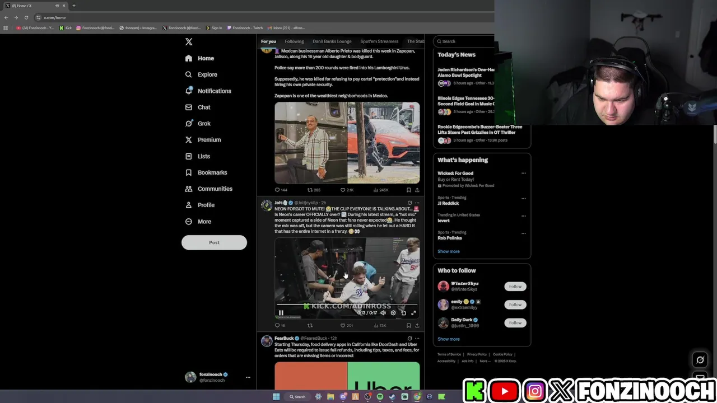Expand Neon clip to fullscreen
The width and height of the screenshot is (717, 403).
(413, 313)
